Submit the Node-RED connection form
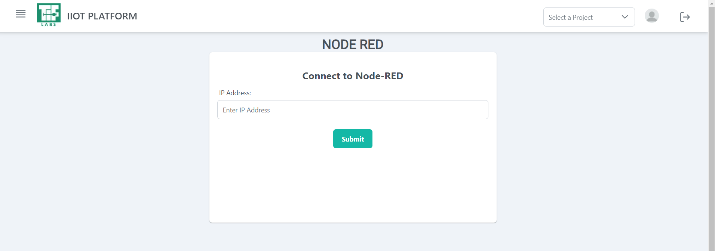 (353, 139)
